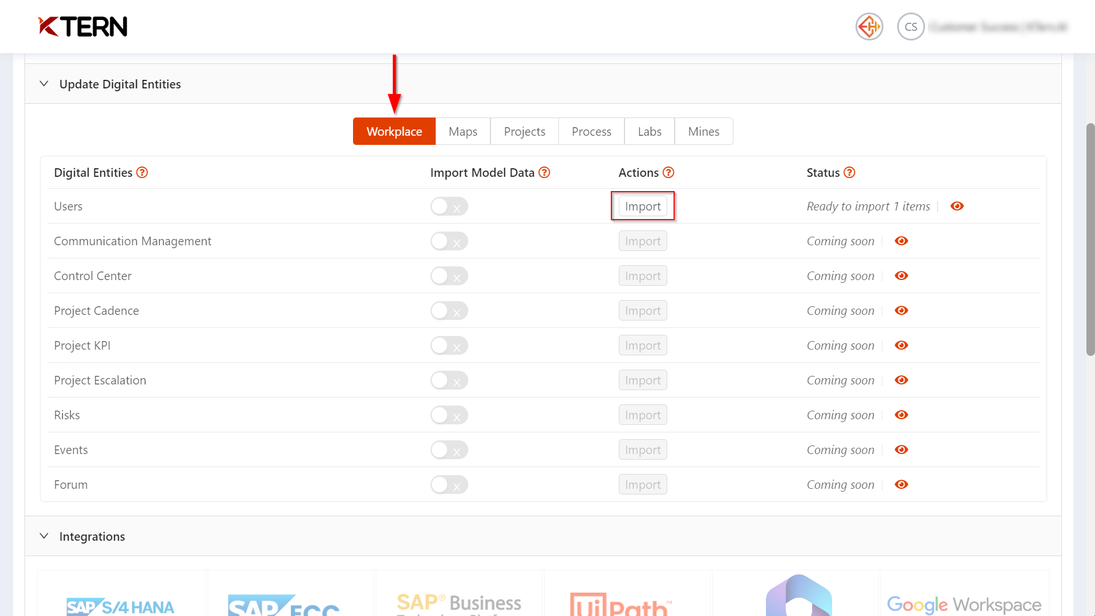The height and width of the screenshot is (616, 1095).
Task: Click the KTERN logo
Action: coord(82,26)
